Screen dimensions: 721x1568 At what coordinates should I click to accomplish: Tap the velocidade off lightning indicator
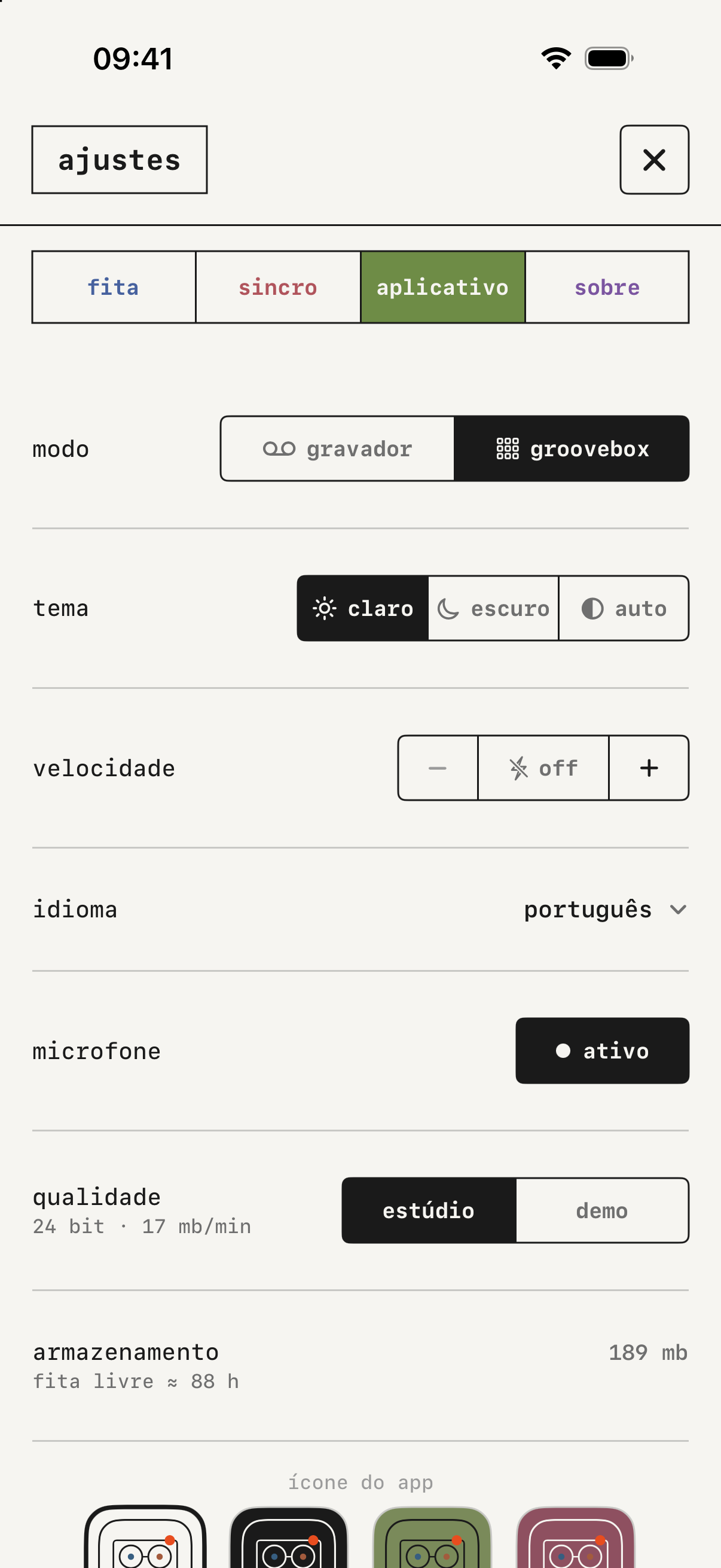pos(543,768)
